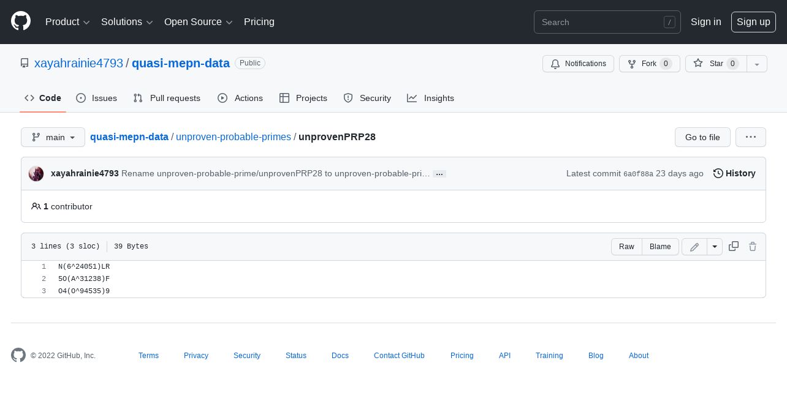The height and width of the screenshot is (393, 787).
Task: Edit file with pencil icon
Action: tap(694, 247)
